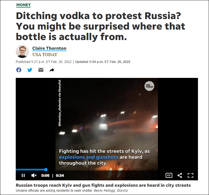Enter fullscreen video mode
209x195 pixels.
click(x=191, y=175)
